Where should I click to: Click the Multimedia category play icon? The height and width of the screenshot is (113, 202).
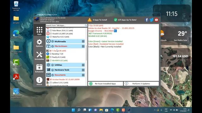[x=48, y=41]
